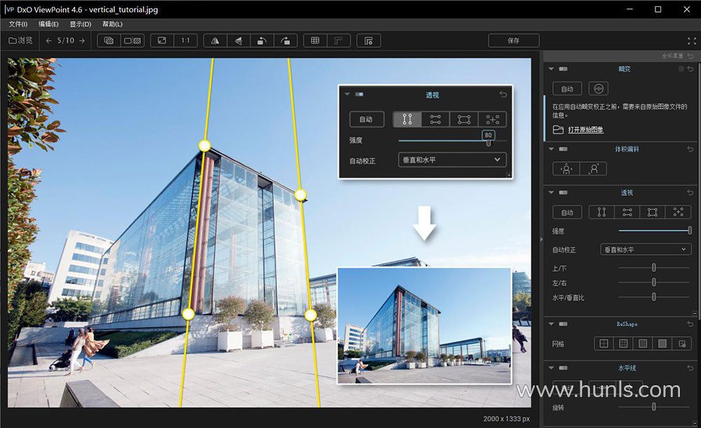The image size is (701, 428).
Task: Choose the second ReShape grid density
Action: (623, 344)
